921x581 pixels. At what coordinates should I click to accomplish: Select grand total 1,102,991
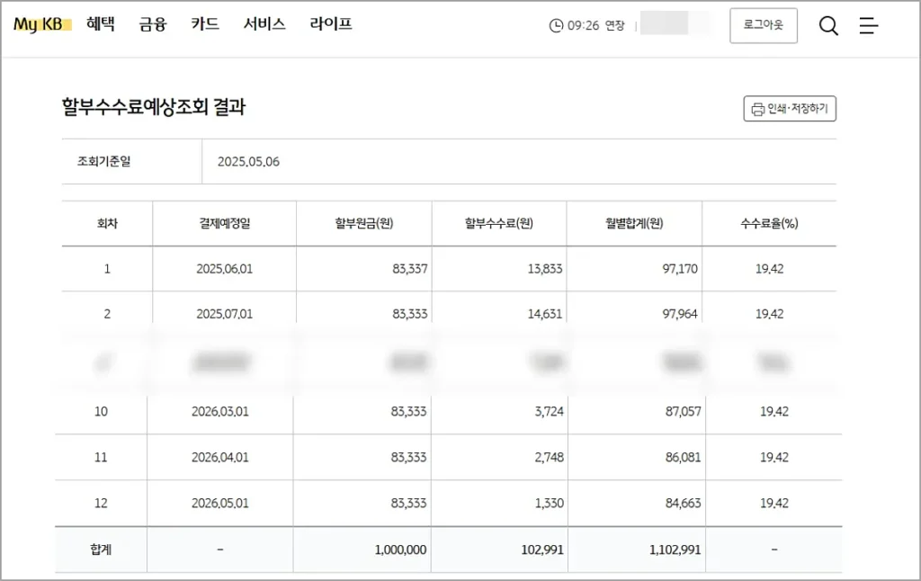(675, 550)
